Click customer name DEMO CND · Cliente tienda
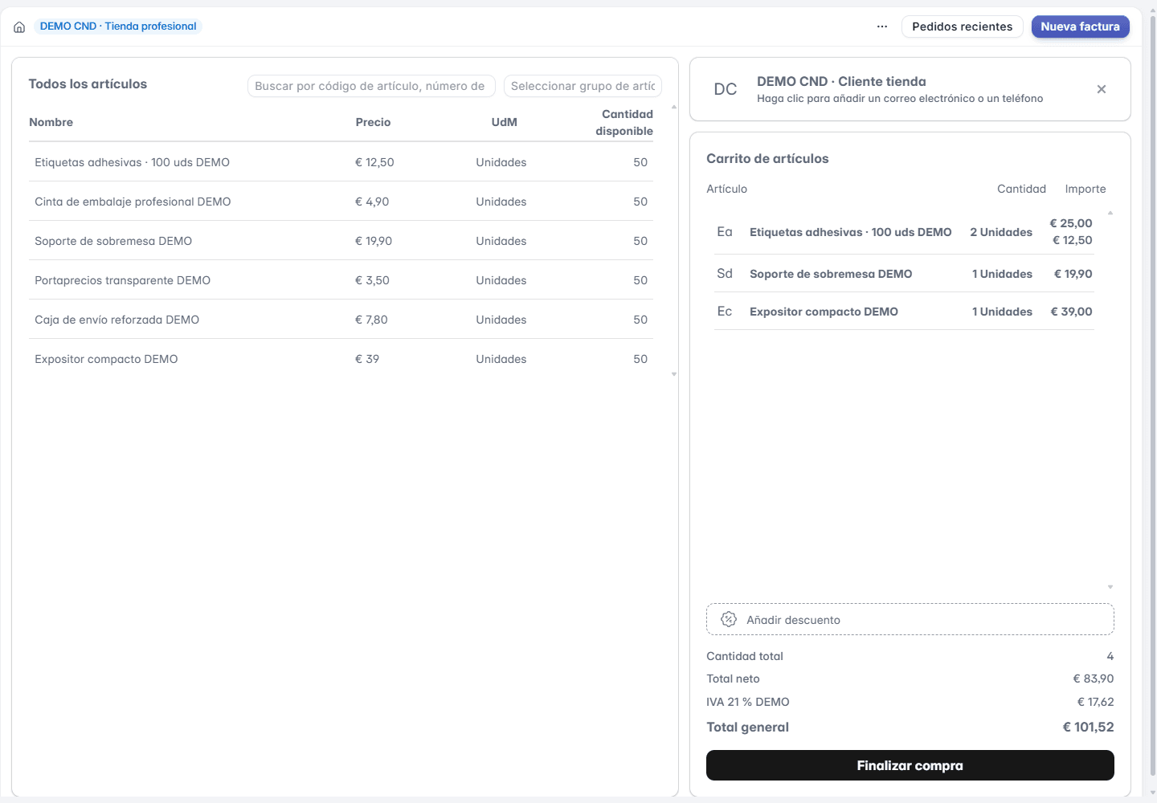1157x803 pixels. pos(841,81)
